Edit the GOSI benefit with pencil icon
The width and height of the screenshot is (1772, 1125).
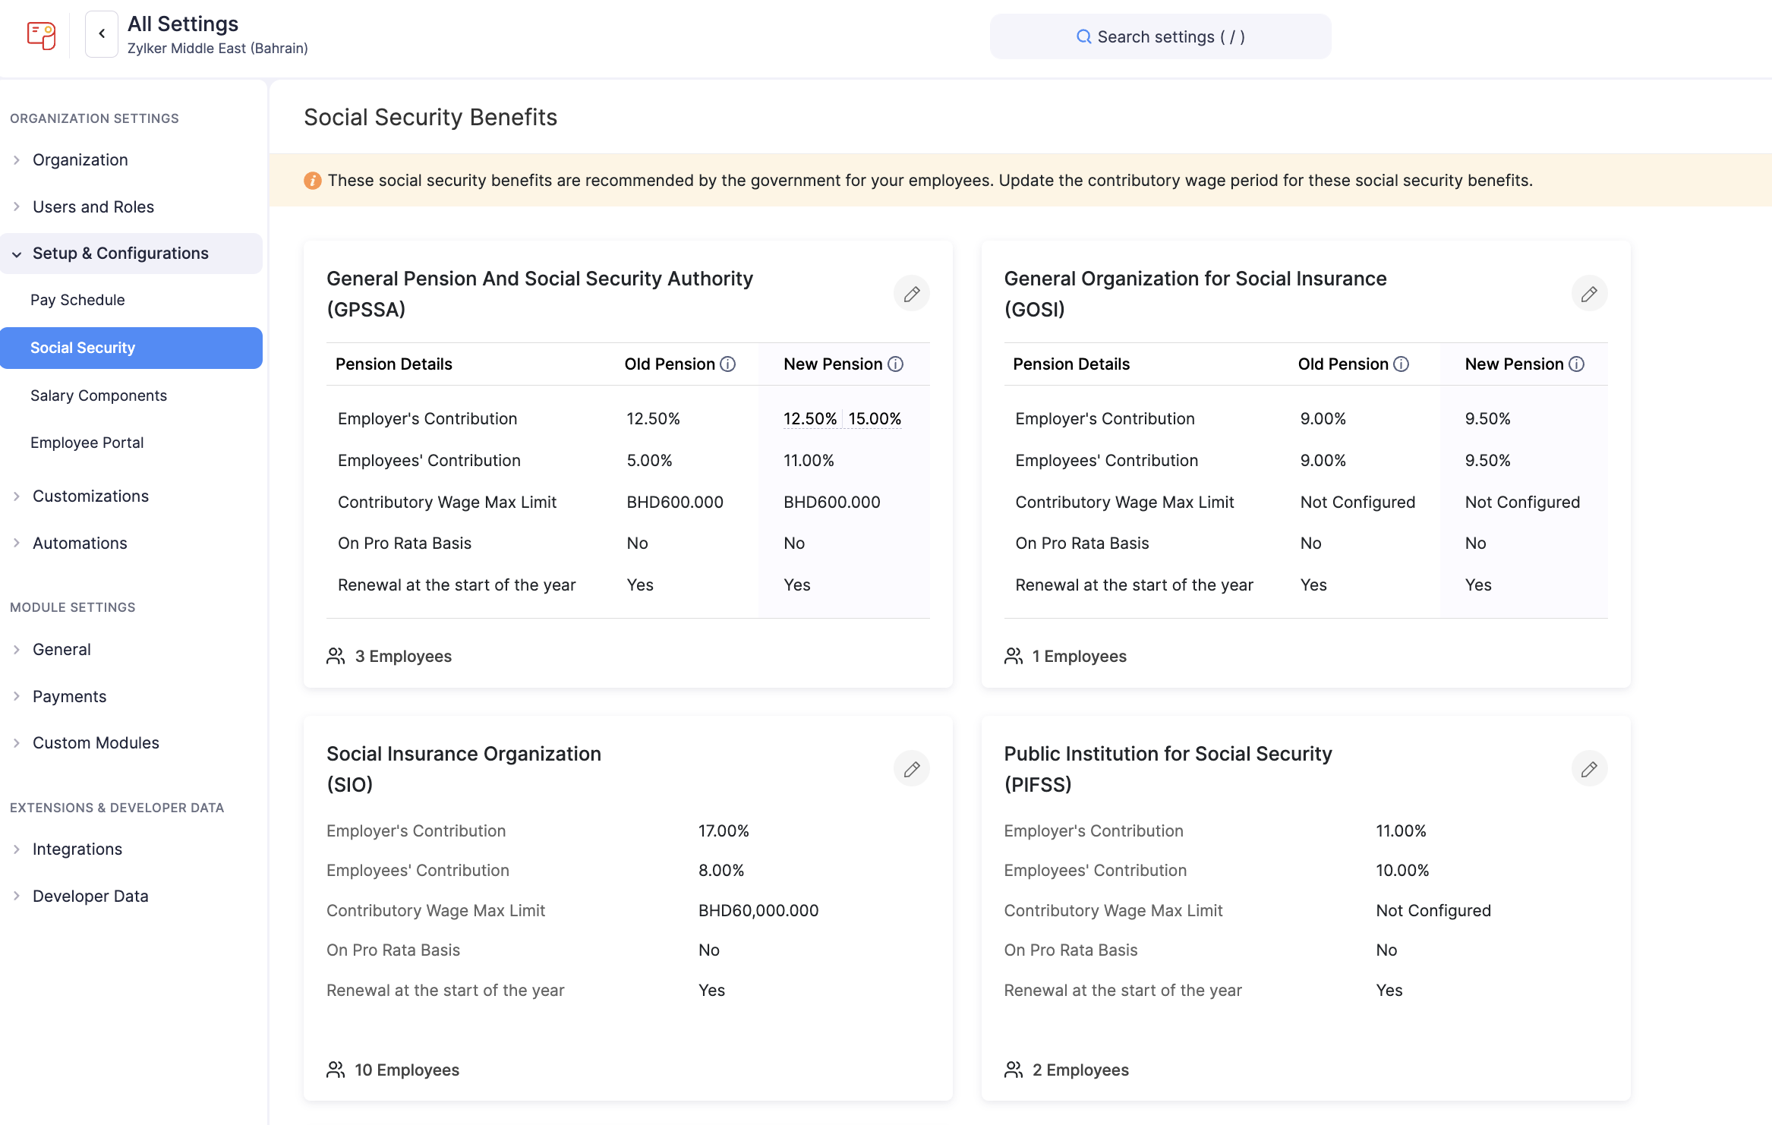coord(1589,294)
